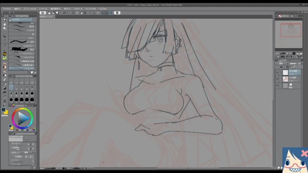The height and width of the screenshot is (173, 308).
Task: Click the help question mark toolbar icon
Action: pyautogui.click(x=117, y=13)
